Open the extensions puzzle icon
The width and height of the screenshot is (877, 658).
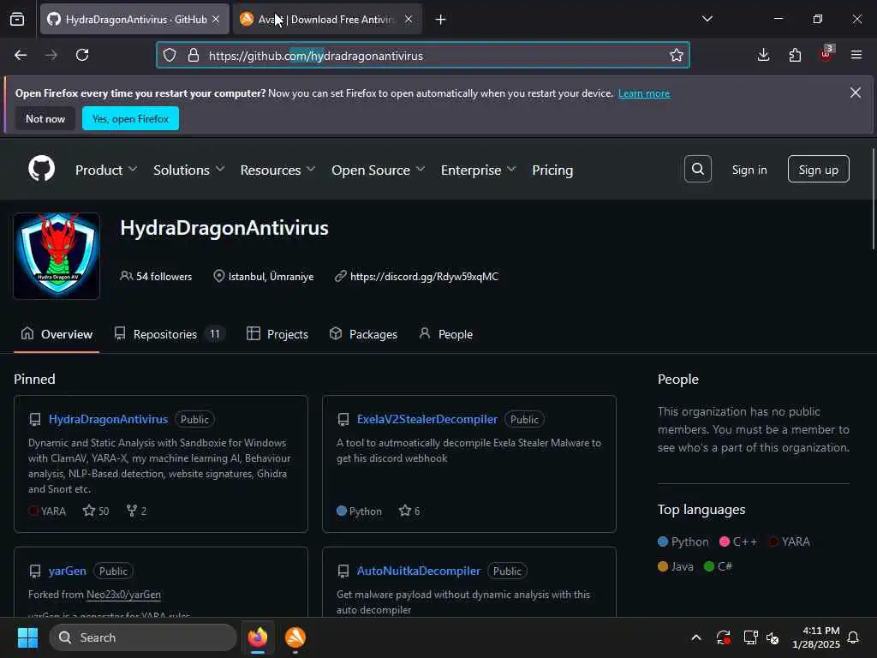tap(795, 55)
